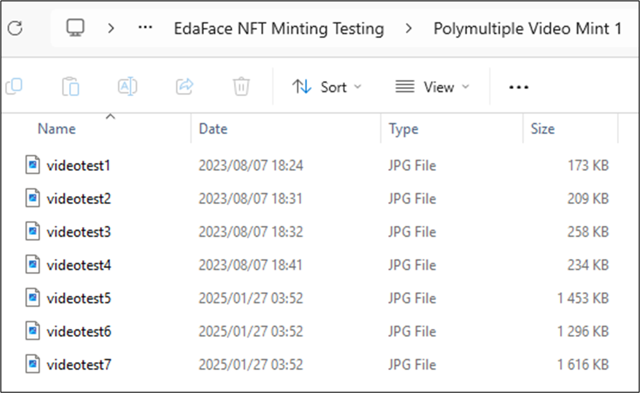Viewport: 640px width, 393px height.
Task: Show hidden breadcrumb folders via ellipsis
Action: tap(145, 28)
